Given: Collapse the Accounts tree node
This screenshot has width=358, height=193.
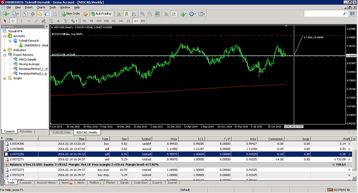Looking at the screenshot, I should (x=5, y=36).
